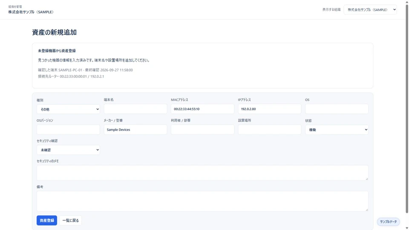Click the 接続先ルーター 00:22:33:00:00:01 line
Screen dimensions: 409x230
(71, 76)
